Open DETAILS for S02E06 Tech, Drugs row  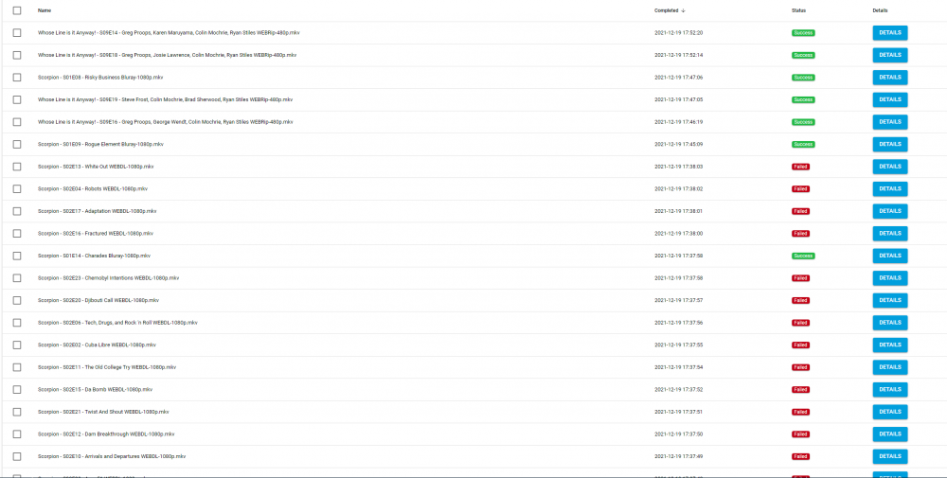889,323
